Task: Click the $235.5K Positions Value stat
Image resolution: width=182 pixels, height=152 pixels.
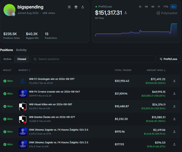Action: [12, 36]
